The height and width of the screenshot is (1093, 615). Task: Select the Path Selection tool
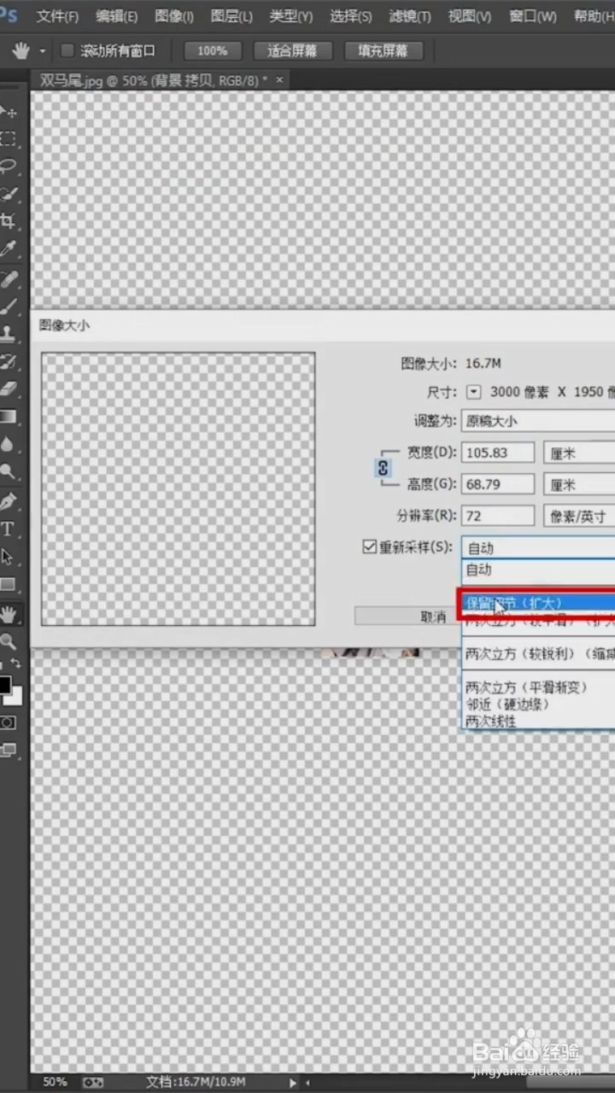tap(8, 557)
